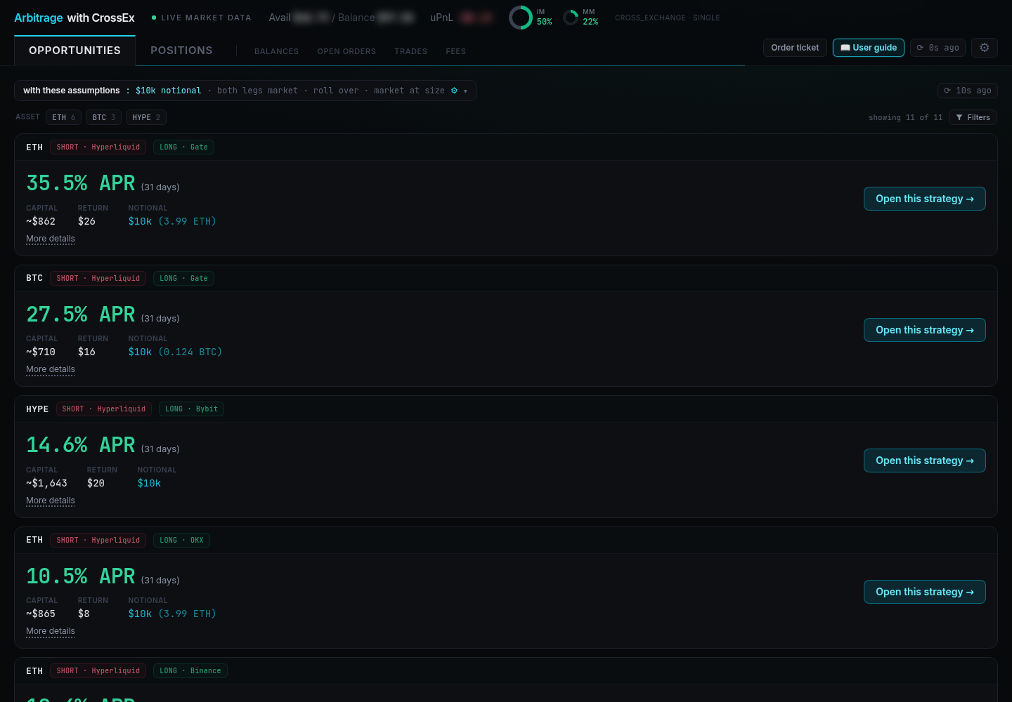Open the Filters menu

coord(973,117)
